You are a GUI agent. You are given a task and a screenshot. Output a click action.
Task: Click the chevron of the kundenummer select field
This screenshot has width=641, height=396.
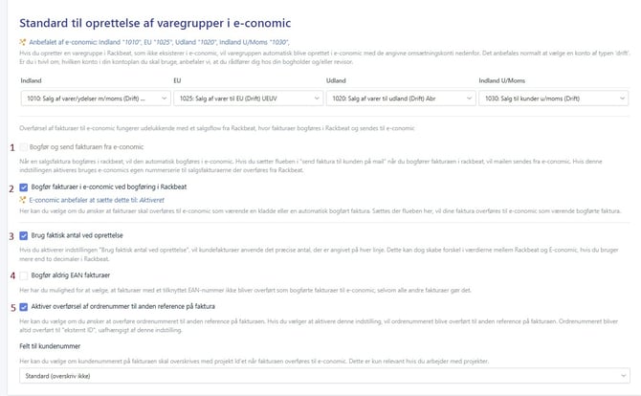pos(624,376)
